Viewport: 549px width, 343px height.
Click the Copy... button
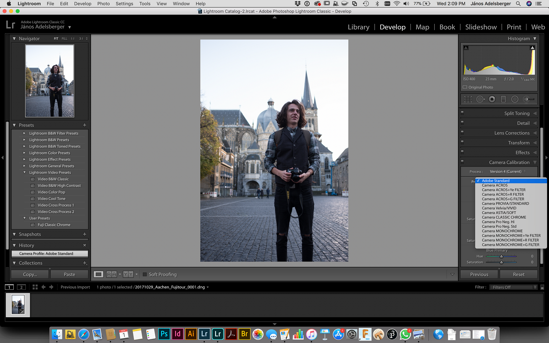coord(30,274)
